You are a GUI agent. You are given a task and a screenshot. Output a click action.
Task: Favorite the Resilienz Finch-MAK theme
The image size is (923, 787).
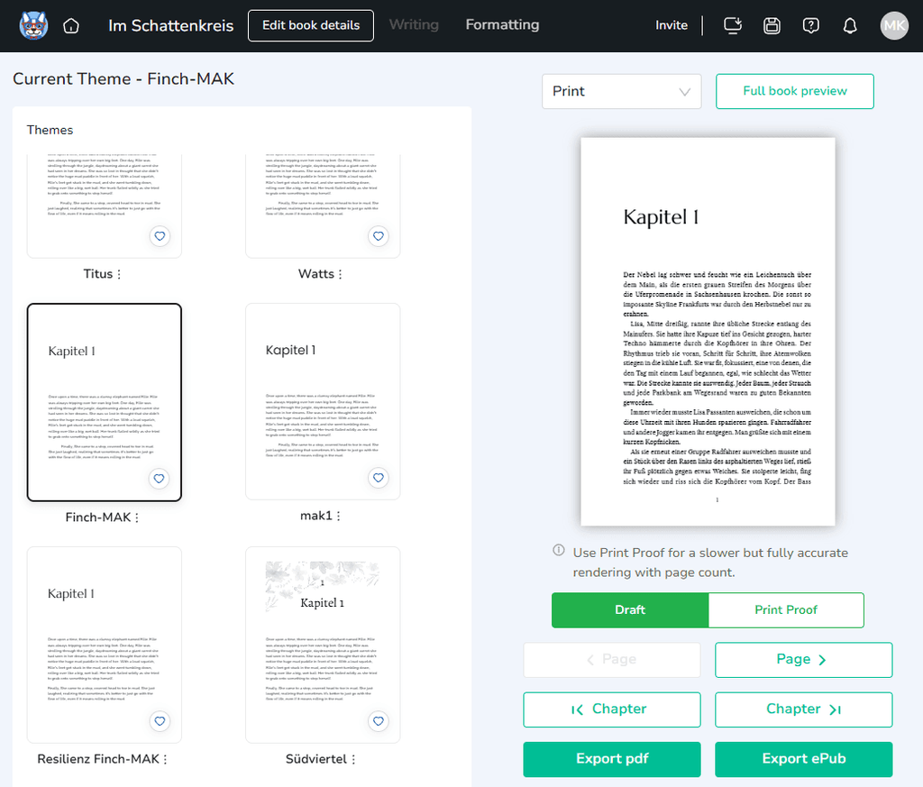[160, 721]
